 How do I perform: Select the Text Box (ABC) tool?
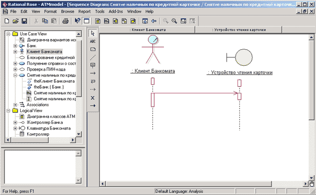pyautogui.click(x=93, y=41)
